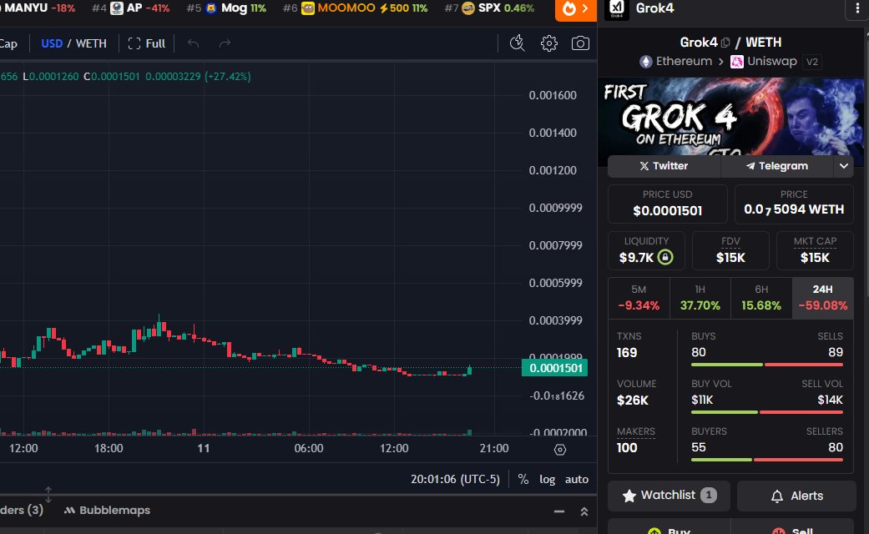Open Grok4 Telegram link
Viewport: 869px width, 534px height.
[777, 166]
